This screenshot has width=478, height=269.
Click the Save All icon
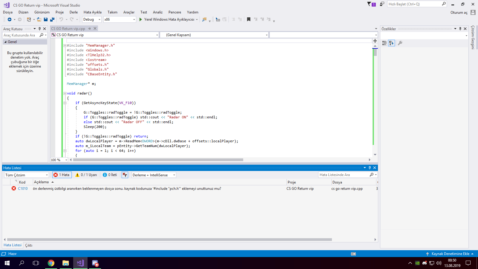(x=52, y=19)
